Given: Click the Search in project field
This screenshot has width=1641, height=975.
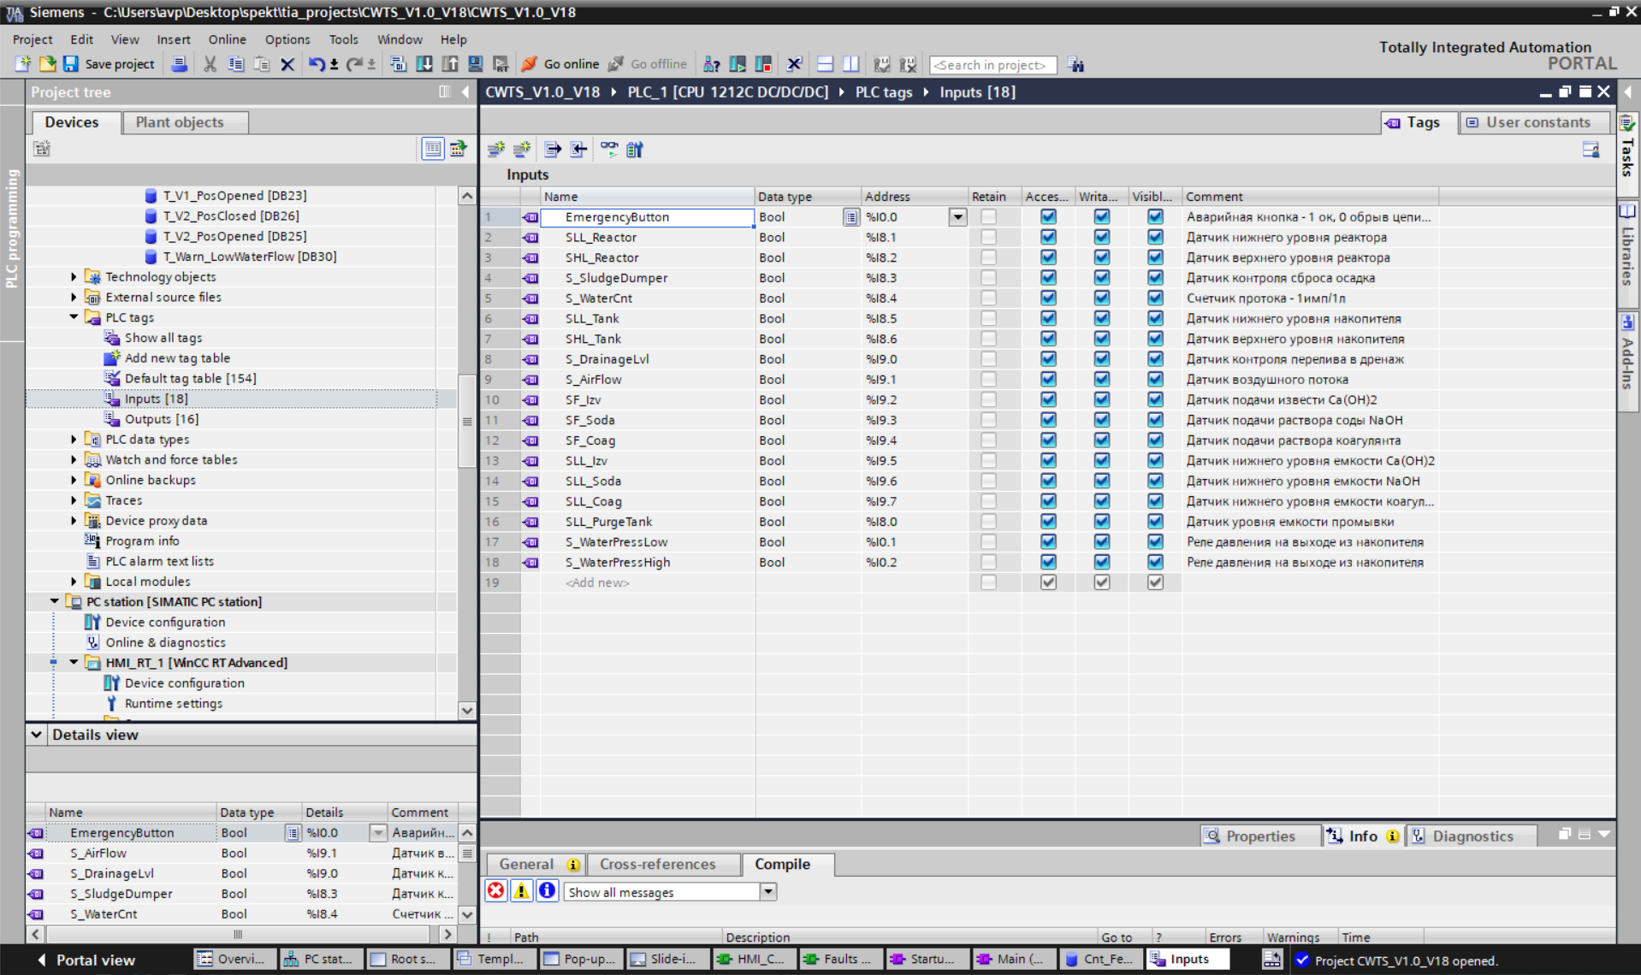Looking at the screenshot, I should click(x=992, y=65).
